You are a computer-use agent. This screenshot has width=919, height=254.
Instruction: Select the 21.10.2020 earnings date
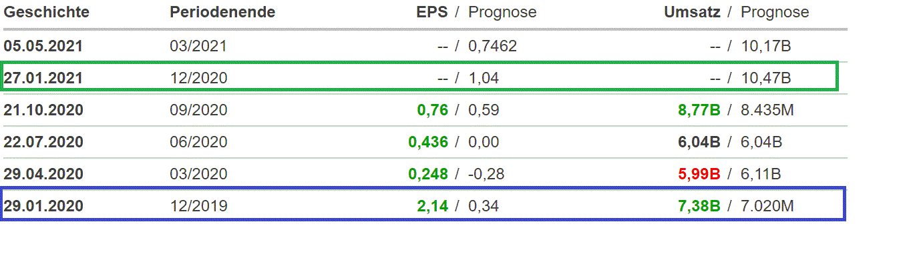(x=43, y=110)
